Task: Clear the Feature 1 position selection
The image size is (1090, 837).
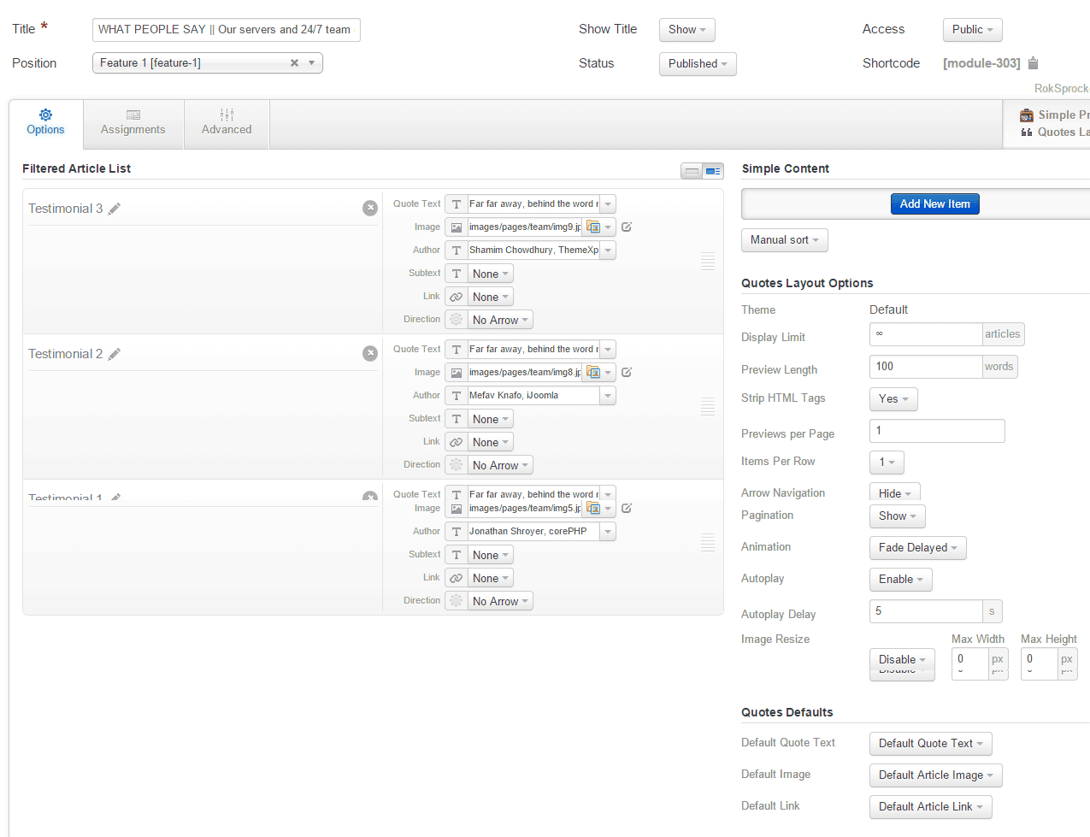Action: 294,63
